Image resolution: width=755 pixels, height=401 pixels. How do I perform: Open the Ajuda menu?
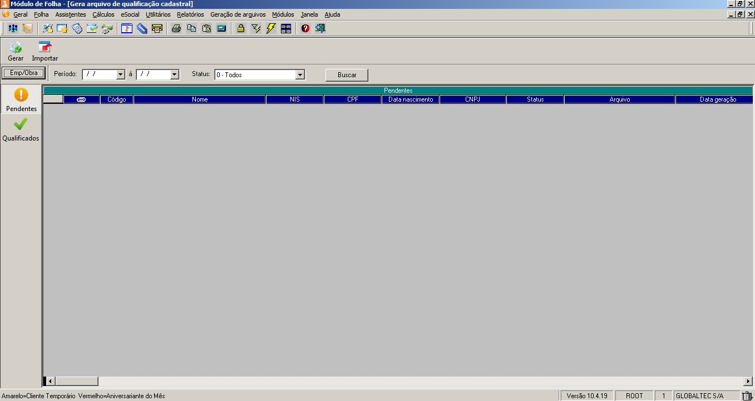click(332, 14)
